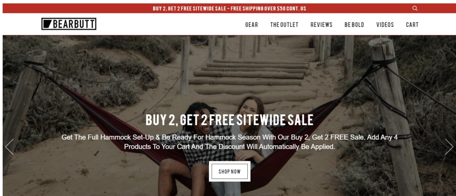
Task: Click the BUY 2, GET 2 FREE SITEWIDE SALE headline
Action: (x=230, y=120)
